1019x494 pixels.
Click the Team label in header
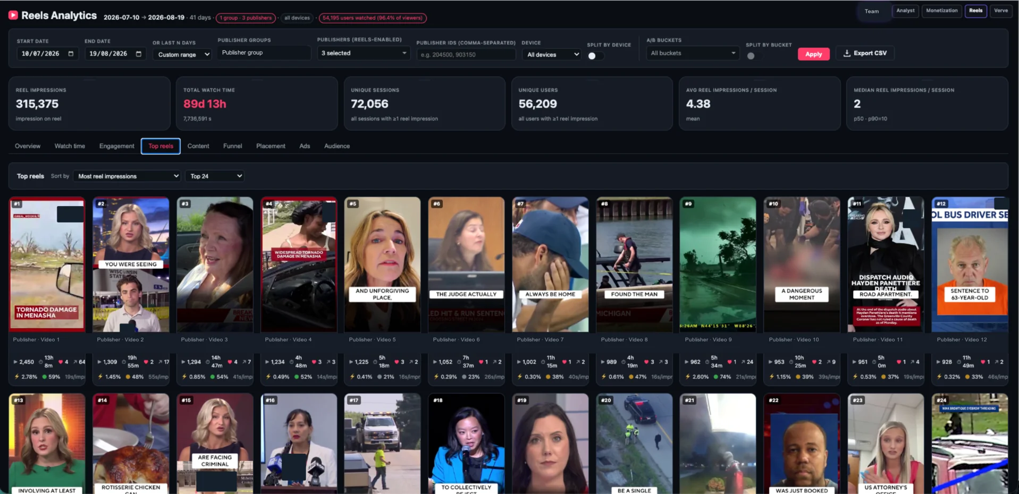coord(871,11)
